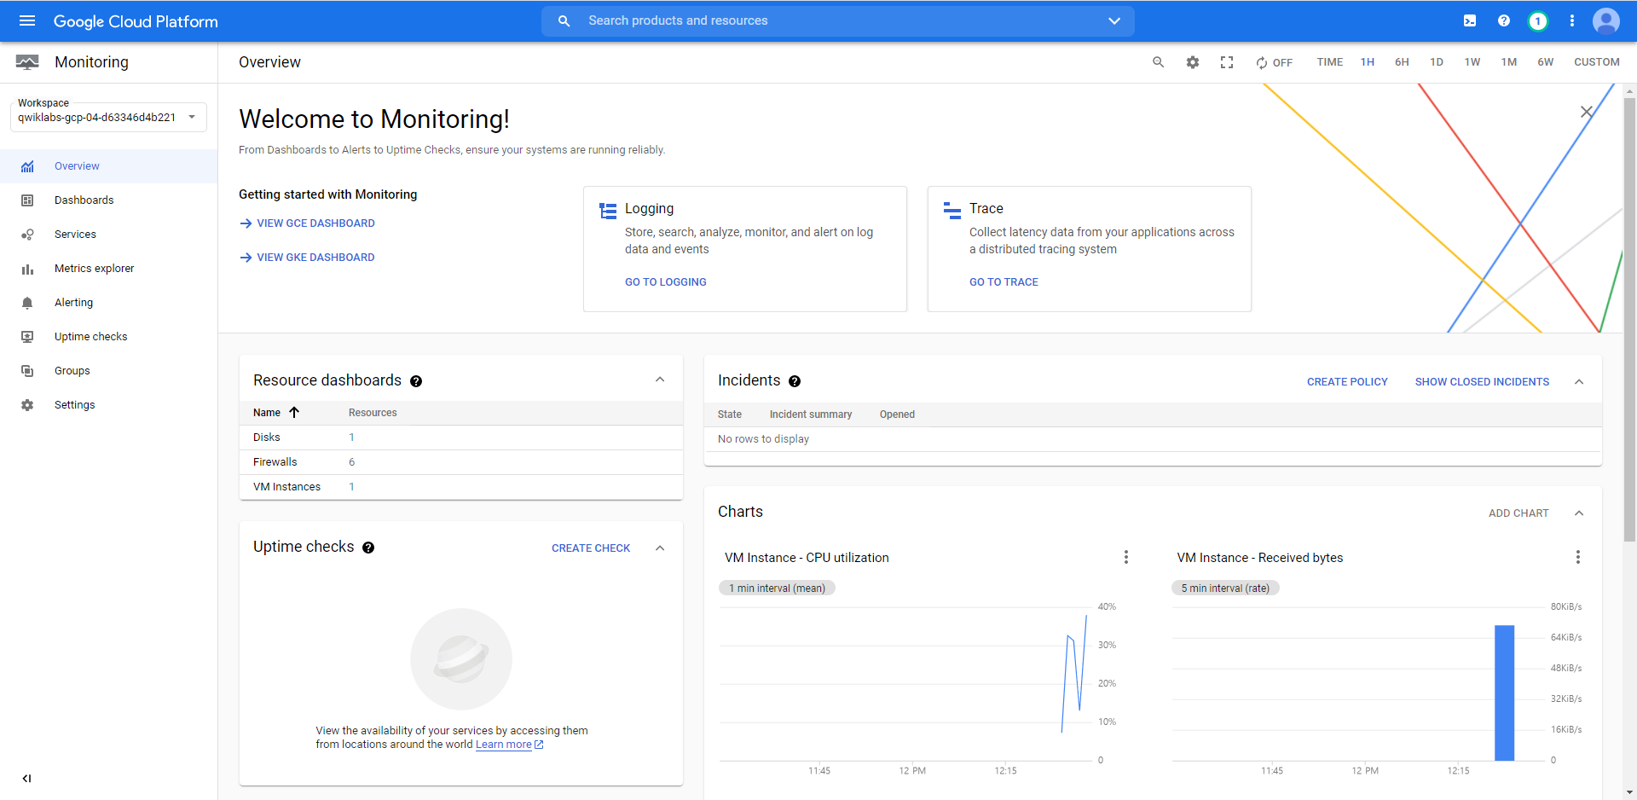Viewport: 1637px width, 800px height.
Task: Click the Logging card icon
Action: click(x=608, y=211)
